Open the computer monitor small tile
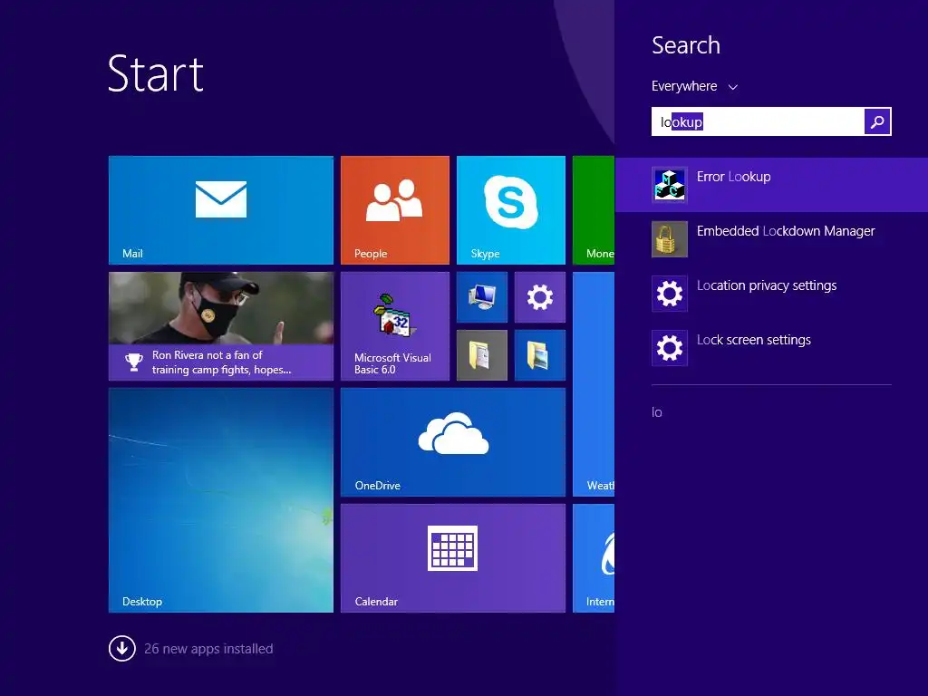Viewport: 928px width, 696px height. (482, 297)
